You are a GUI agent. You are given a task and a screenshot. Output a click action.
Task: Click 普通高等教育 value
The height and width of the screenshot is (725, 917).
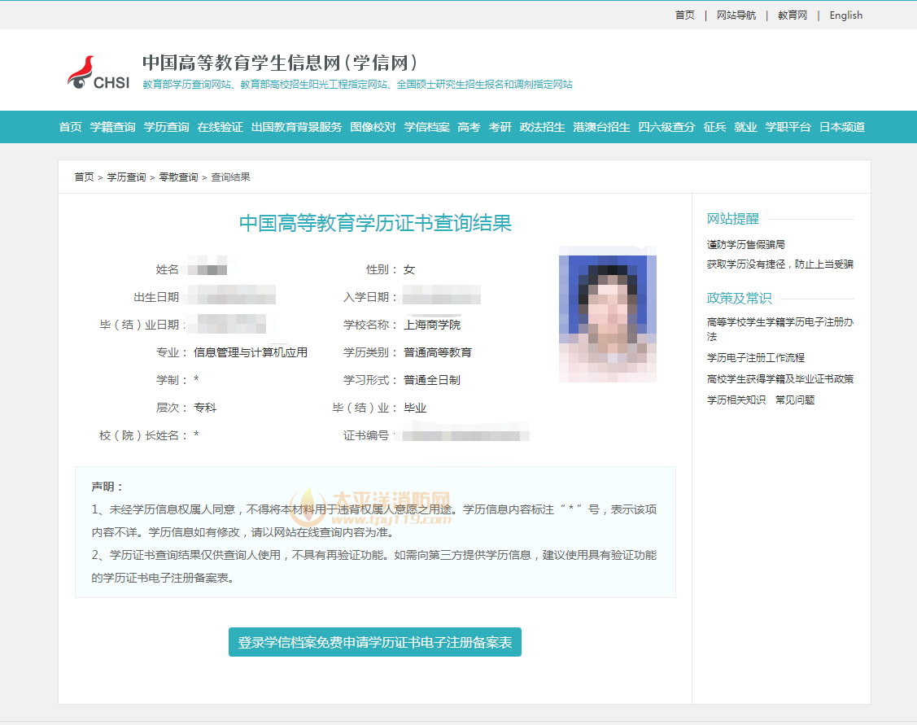(438, 352)
